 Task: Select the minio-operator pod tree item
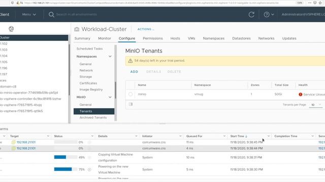(x=29, y=93)
